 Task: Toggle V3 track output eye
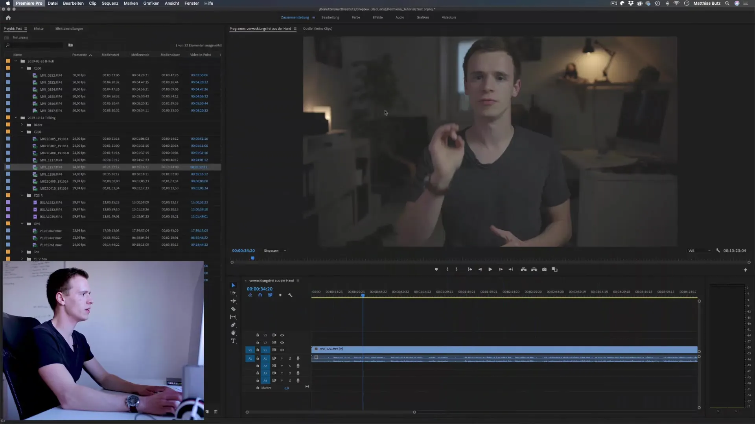click(x=282, y=335)
